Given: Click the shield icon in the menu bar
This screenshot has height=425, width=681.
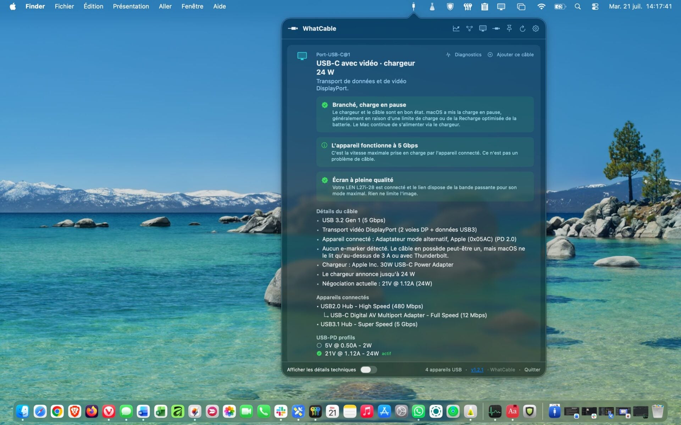Looking at the screenshot, I should [x=450, y=6].
